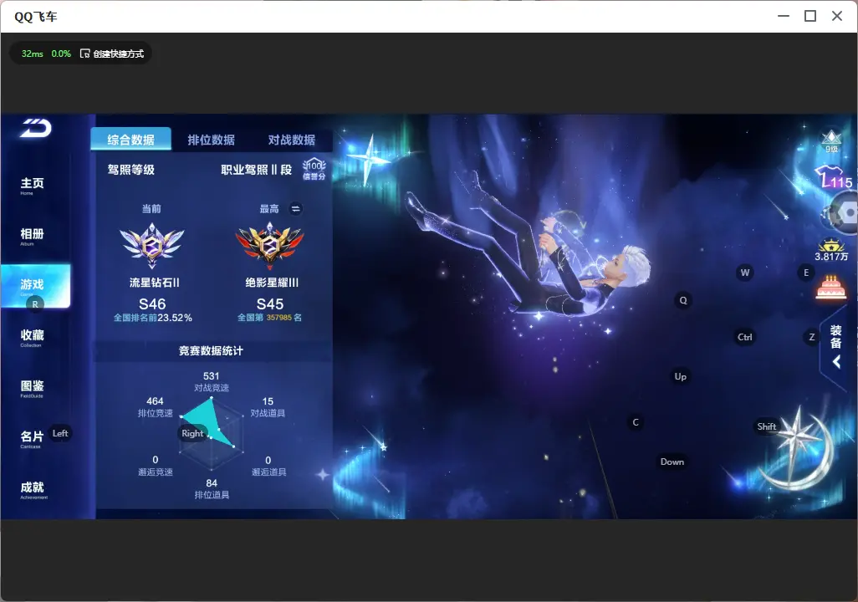858x602 pixels.
Task: Open the purple shirt icon showing 115
Action: pos(834,176)
